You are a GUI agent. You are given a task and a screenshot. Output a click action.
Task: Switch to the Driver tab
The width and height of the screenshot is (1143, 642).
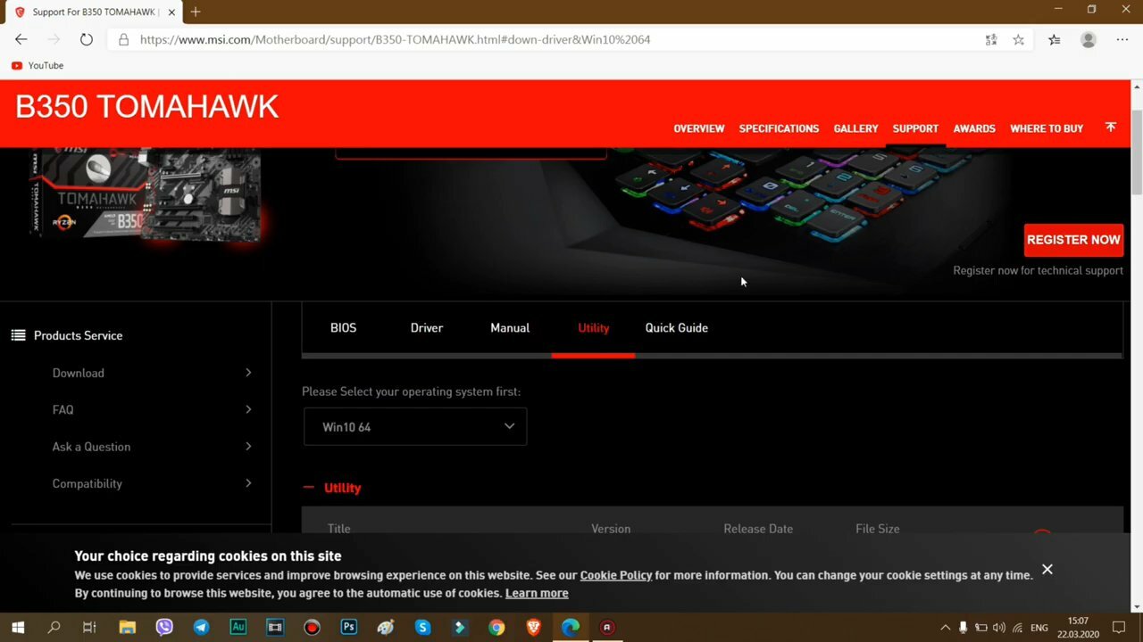(426, 328)
